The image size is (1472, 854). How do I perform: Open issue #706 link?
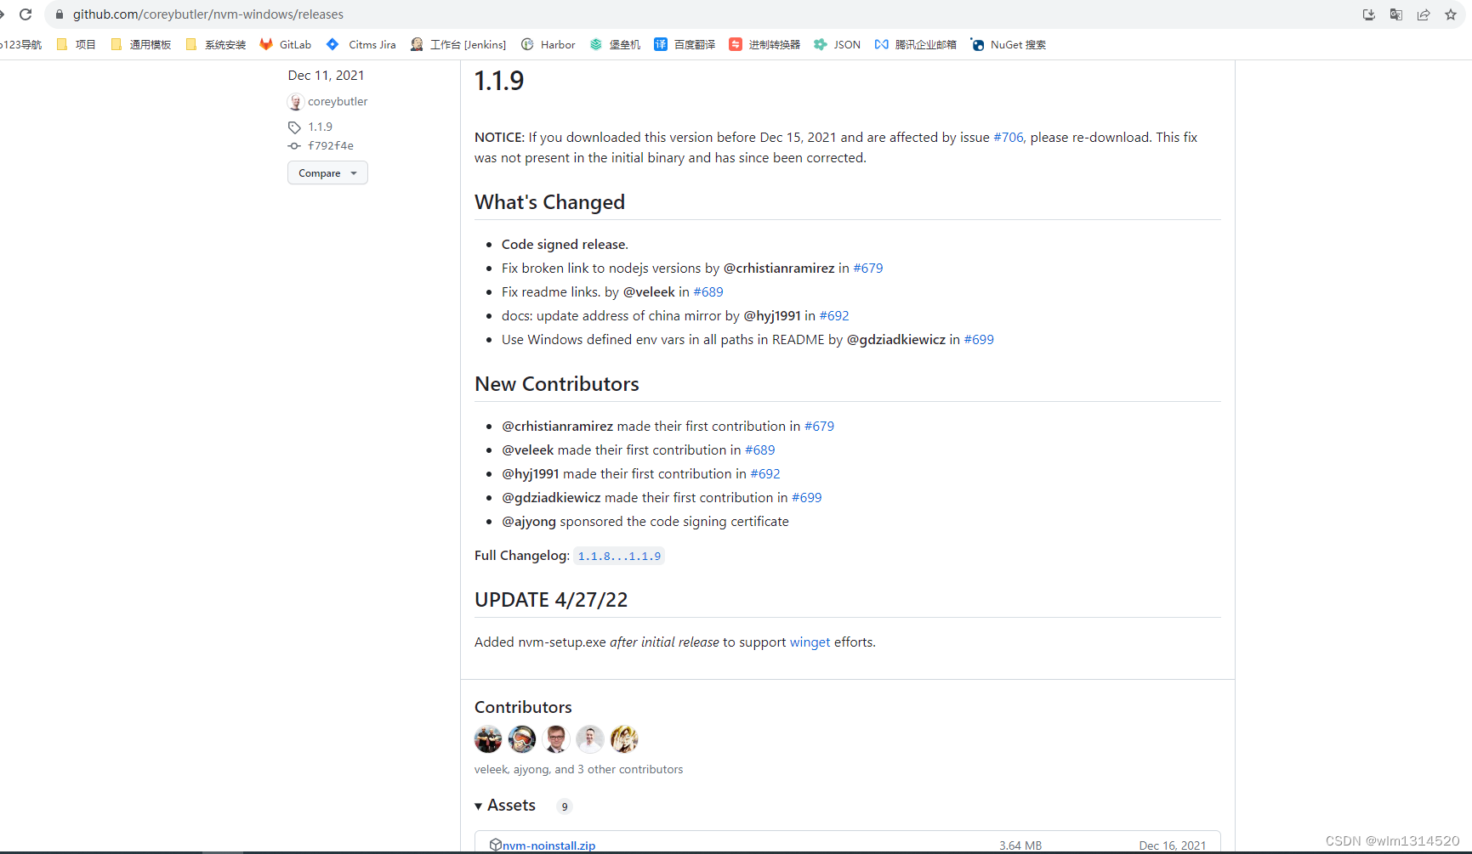click(1008, 137)
